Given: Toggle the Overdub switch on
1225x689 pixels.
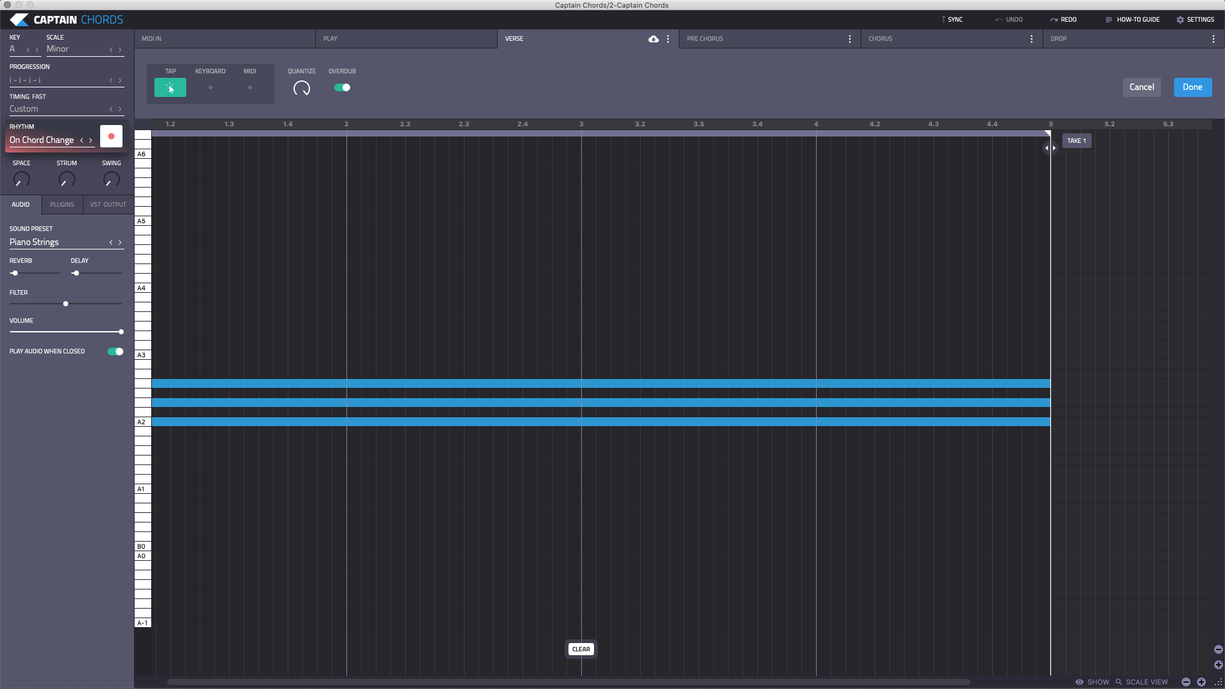Looking at the screenshot, I should (x=343, y=87).
